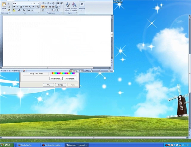Select Center text alignment icon
Viewport: 191px width, 147px height.
point(46,7)
